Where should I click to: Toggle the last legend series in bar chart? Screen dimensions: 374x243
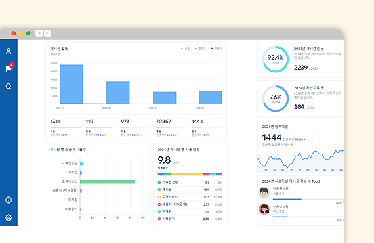[x=217, y=49]
